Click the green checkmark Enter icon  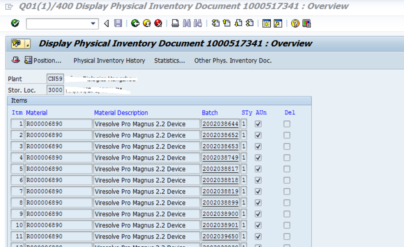[x=15, y=24]
